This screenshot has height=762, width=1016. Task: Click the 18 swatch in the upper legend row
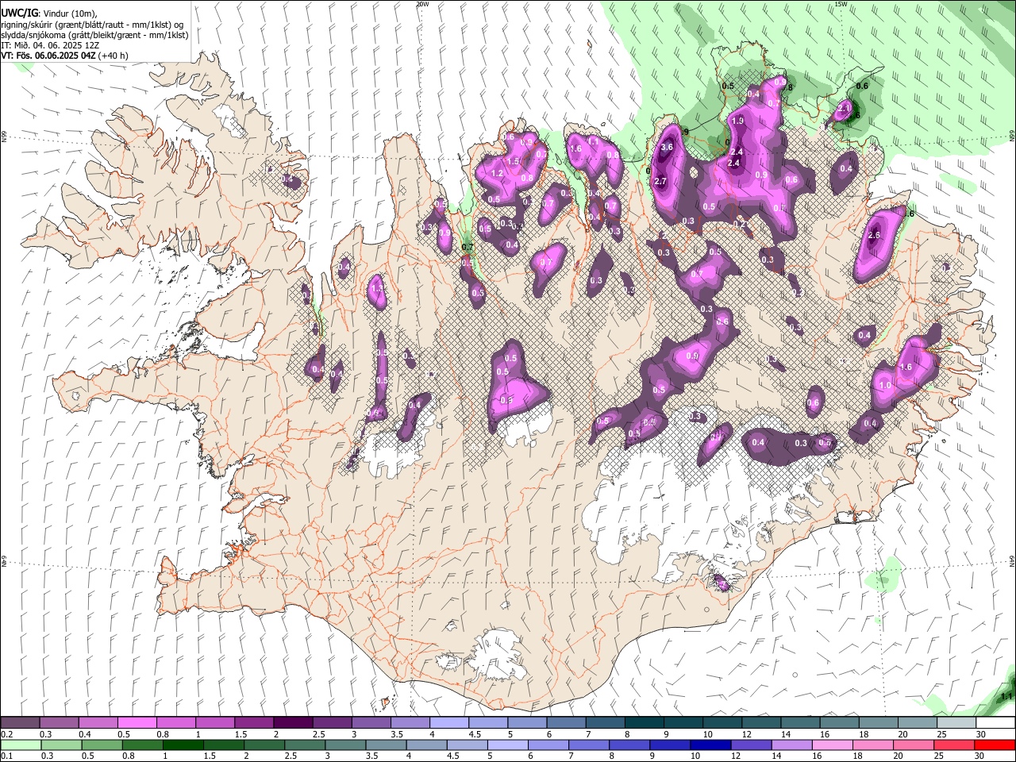pyautogui.click(x=877, y=722)
